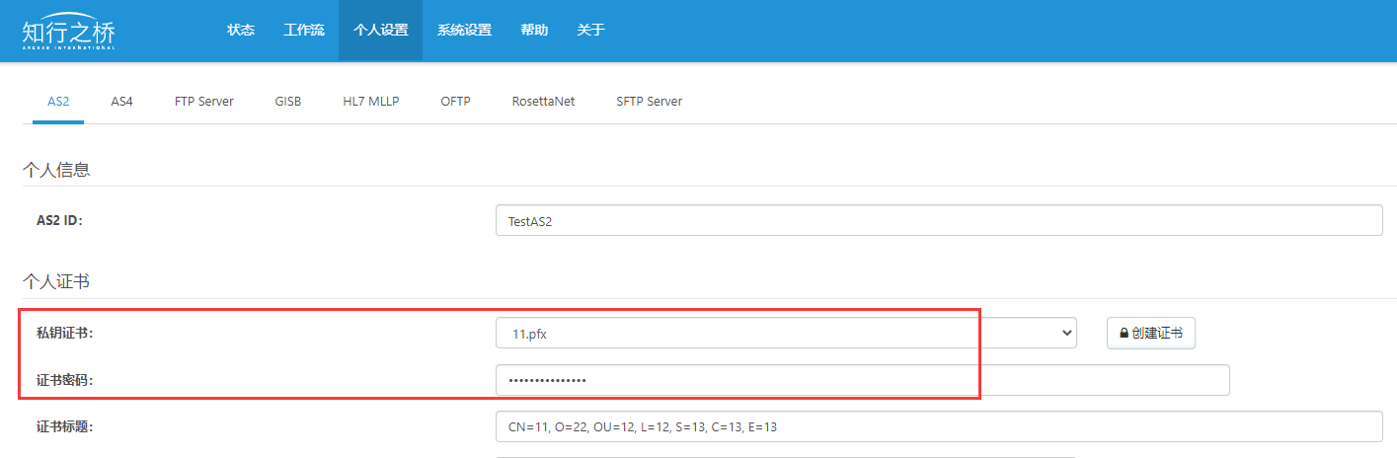Select 个人设置 in the navigation bar
1397x458 pixels.
(380, 30)
